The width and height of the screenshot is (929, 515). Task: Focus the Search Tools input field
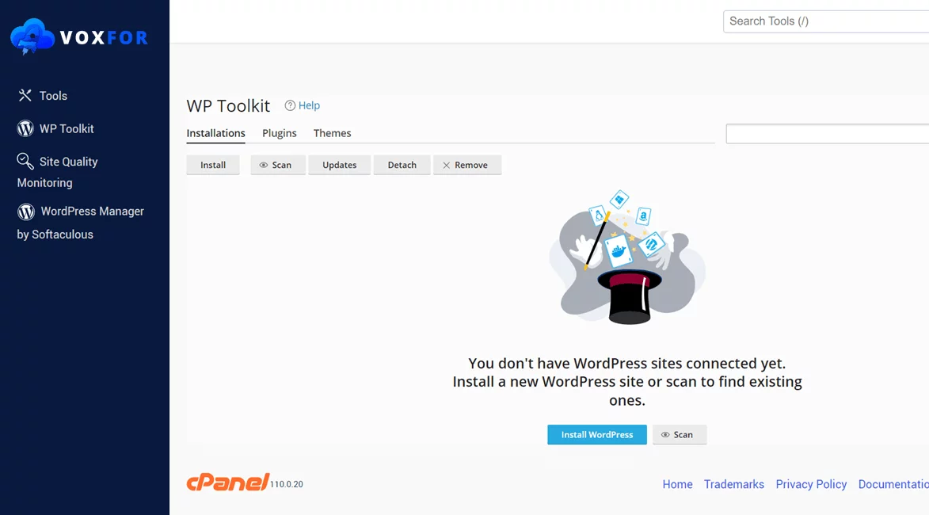click(826, 21)
